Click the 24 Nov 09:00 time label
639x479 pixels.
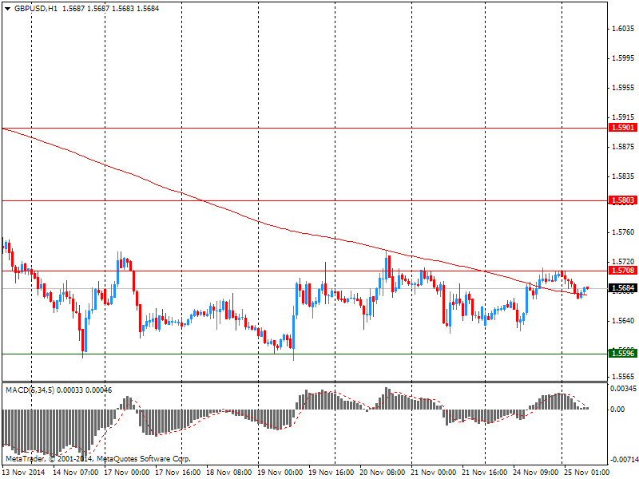coord(535,473)
